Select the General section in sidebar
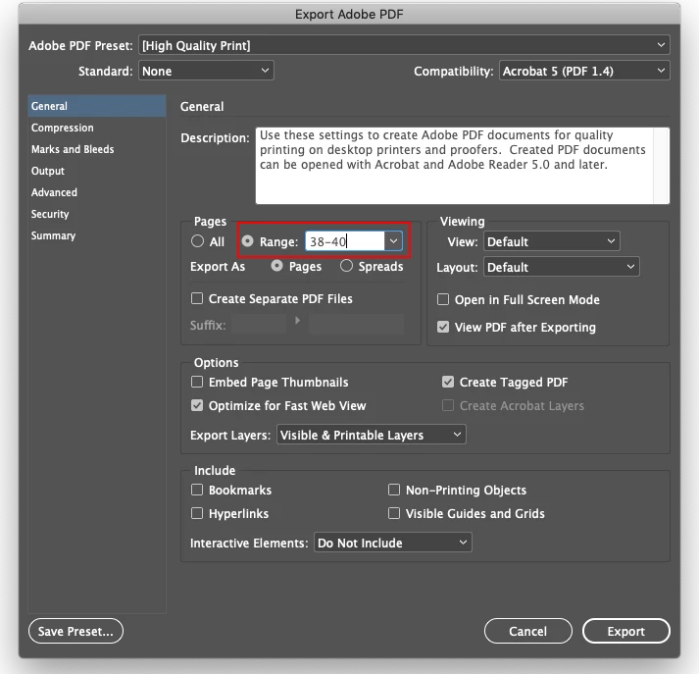Viewport: 699px width, 674px height. (97, 106)
